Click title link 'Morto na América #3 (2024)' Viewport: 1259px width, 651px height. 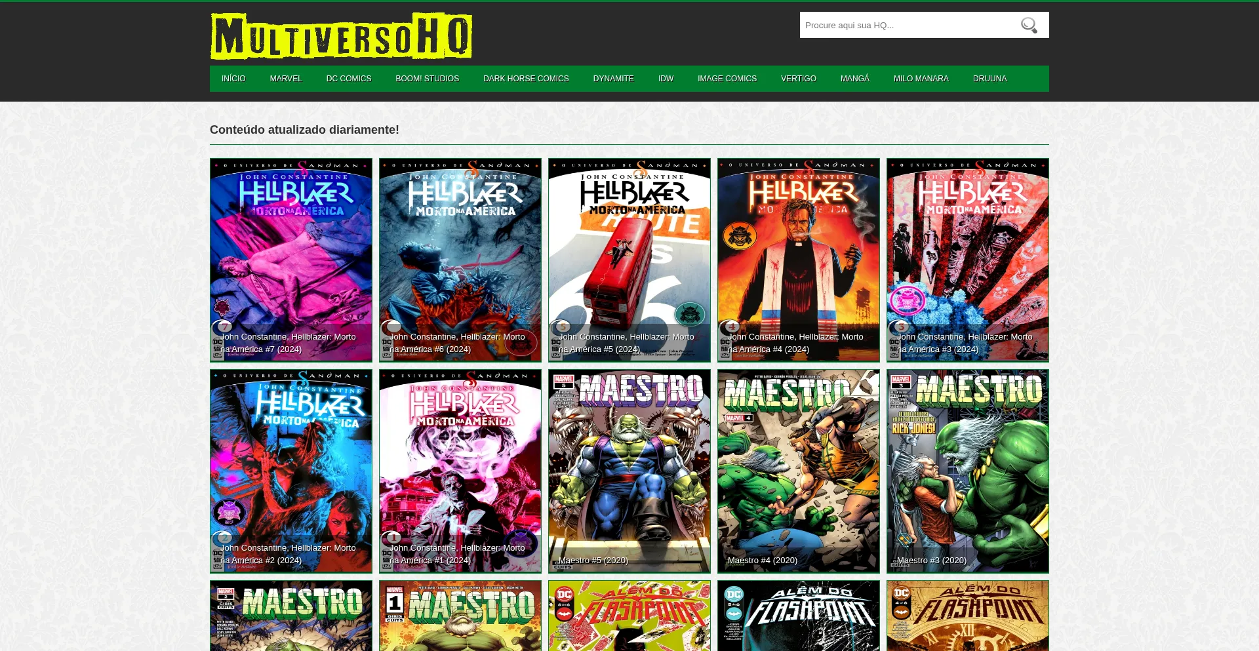pyautogui.click(x=965, y=343)
